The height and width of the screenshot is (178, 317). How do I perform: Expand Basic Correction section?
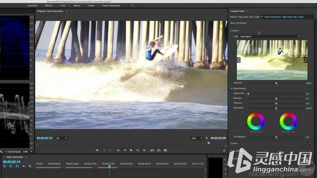[x=239, y=23]
